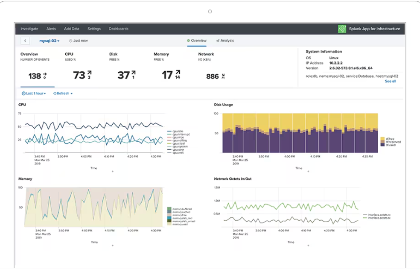The height and width of the screenshot is (269, 420).
Task: Expand the Last 1 hour time range
Action: (34, 94)
